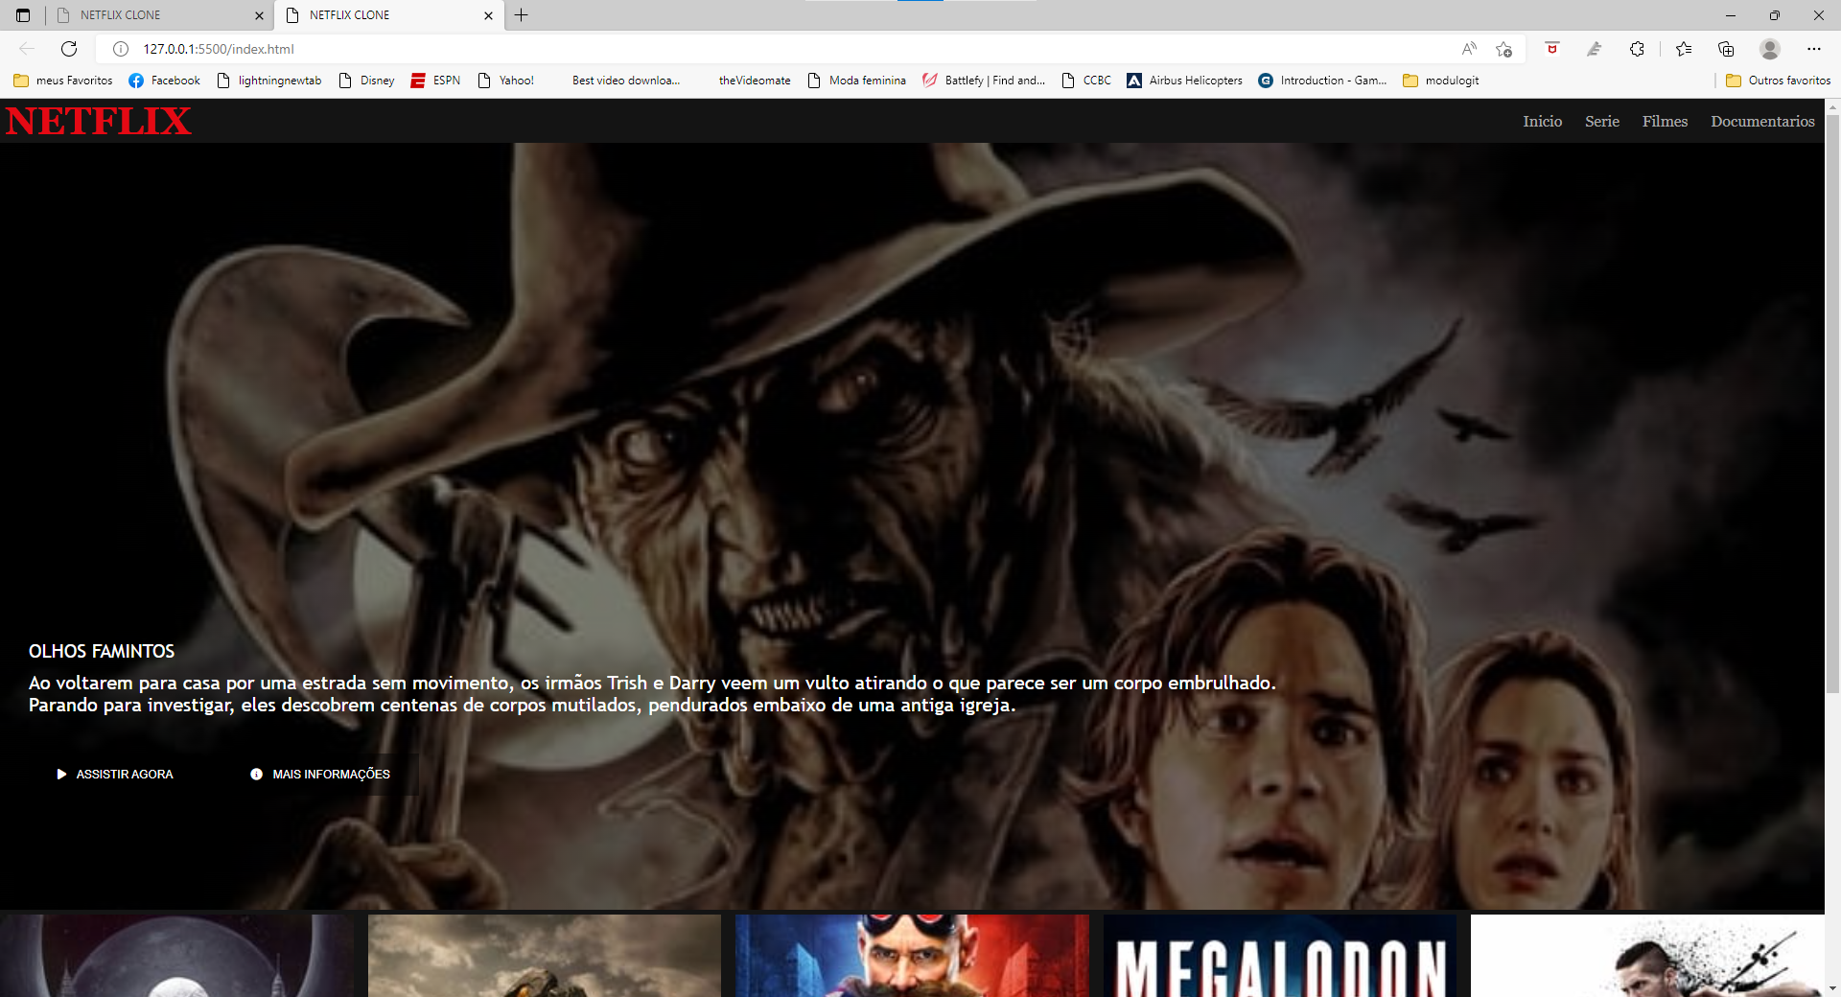Reload the page

coord(68,49)
